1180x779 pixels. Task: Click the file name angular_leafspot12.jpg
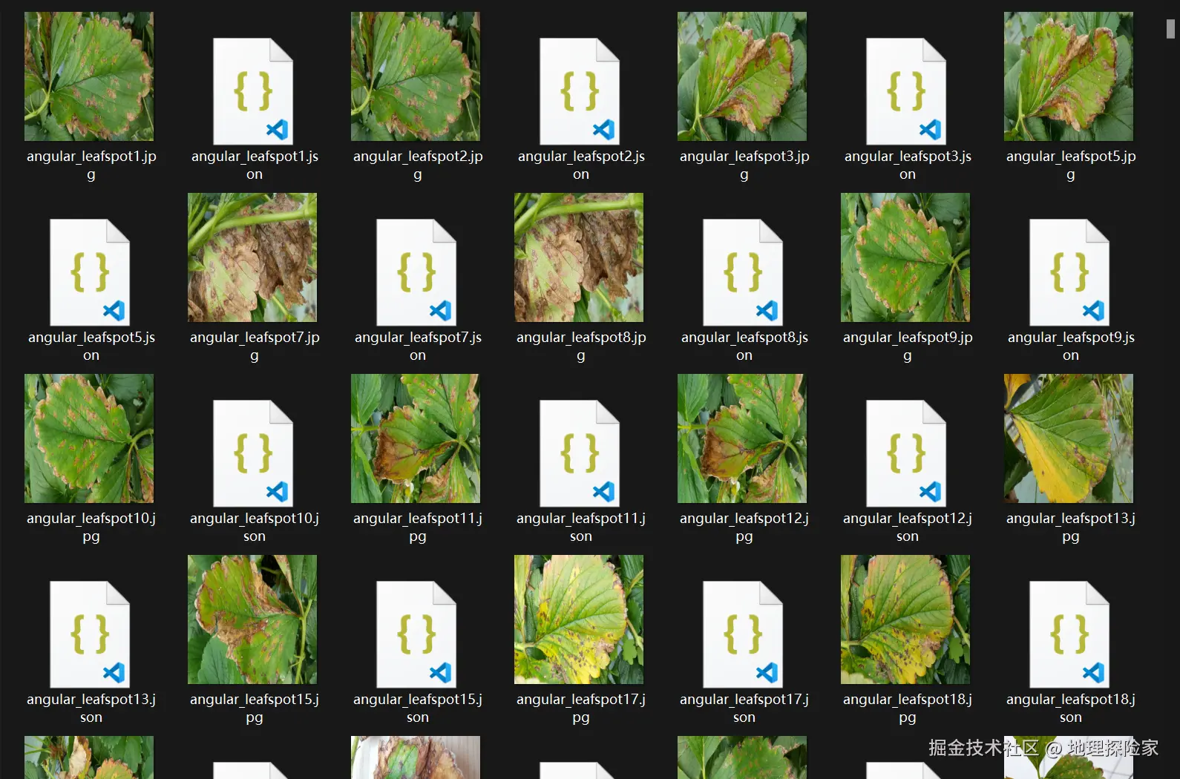pos(744,527)
